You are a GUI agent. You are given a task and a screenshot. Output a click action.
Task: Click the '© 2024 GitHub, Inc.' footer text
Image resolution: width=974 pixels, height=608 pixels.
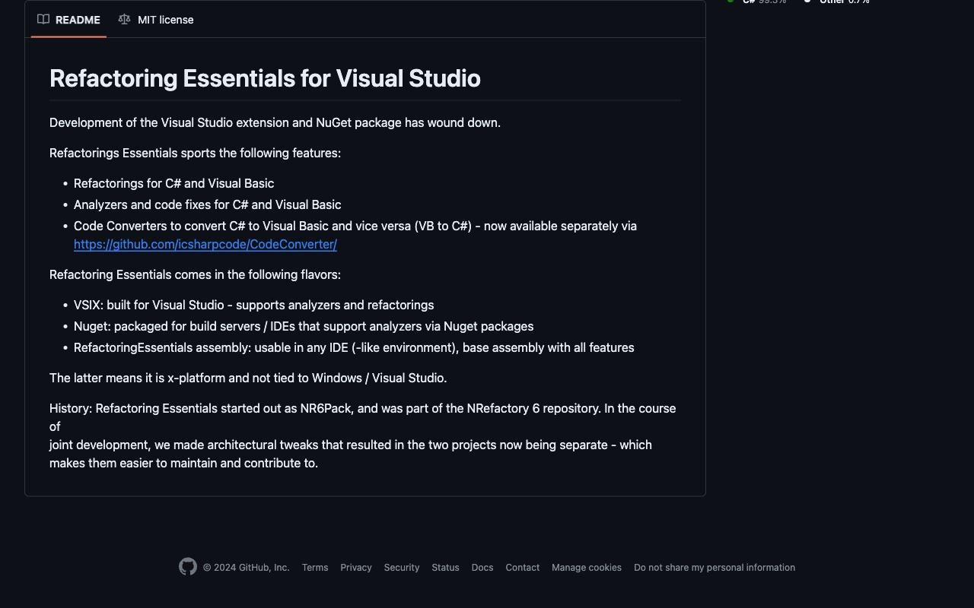click(247, 568)
